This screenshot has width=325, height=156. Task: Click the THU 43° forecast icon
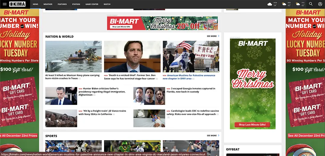tap(298, 4)
